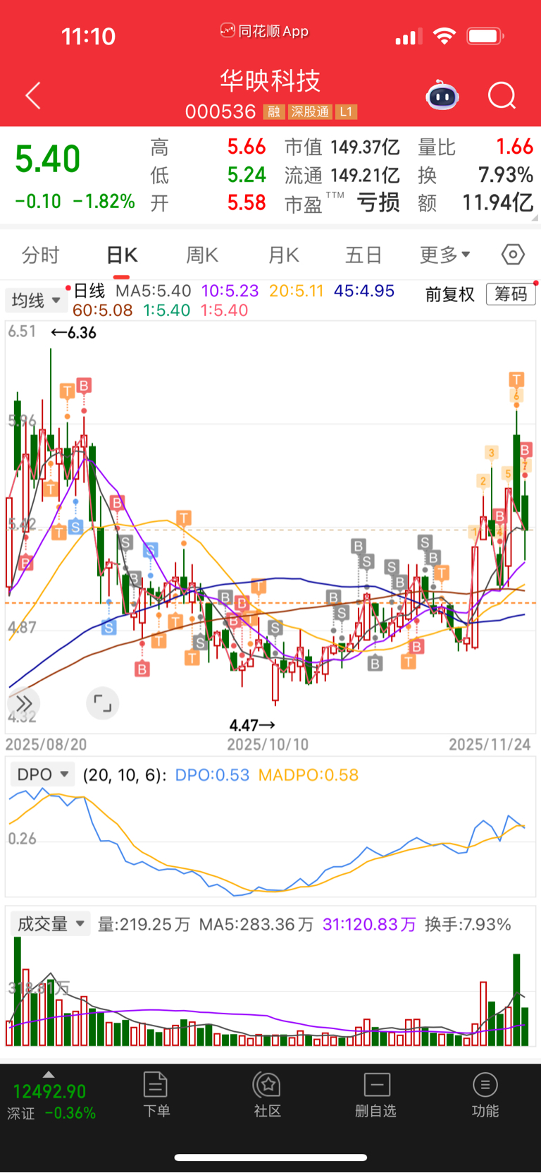Tap the 4.47 low price marker
The image size is (541, 1173).
coord(253,725)
